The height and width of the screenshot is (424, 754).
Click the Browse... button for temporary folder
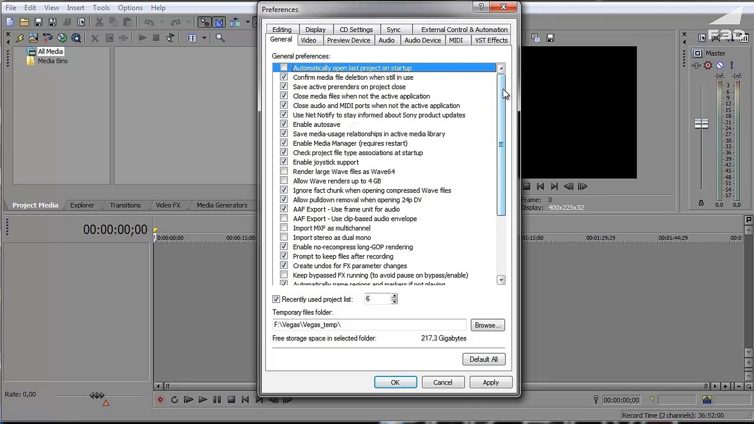pos(488,325)
